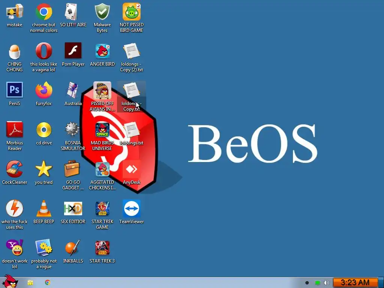This screenshot has width=384, height=288.
Task: Click the black dot tray icon
Action: coord(307,283)
